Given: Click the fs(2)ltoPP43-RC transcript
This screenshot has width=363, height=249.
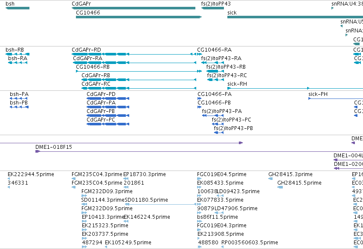Looking at the screenshot, I should [x=215, y=80].
